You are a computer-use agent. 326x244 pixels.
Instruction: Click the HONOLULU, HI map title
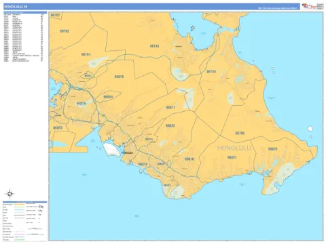(16, 7)
